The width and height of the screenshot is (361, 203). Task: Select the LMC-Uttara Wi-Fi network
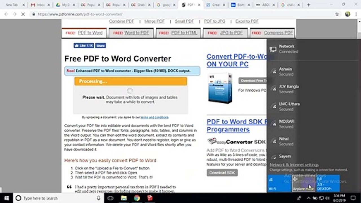click(x=314, y=107)
